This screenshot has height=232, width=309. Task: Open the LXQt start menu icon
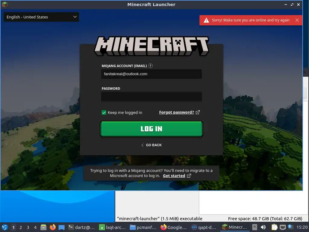coord(5,227)
